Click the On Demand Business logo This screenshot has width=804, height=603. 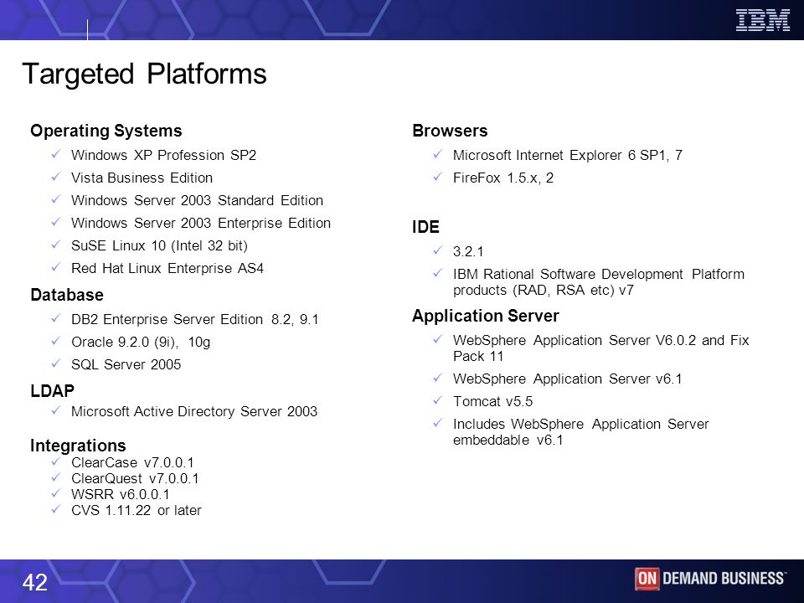point(710,579)
